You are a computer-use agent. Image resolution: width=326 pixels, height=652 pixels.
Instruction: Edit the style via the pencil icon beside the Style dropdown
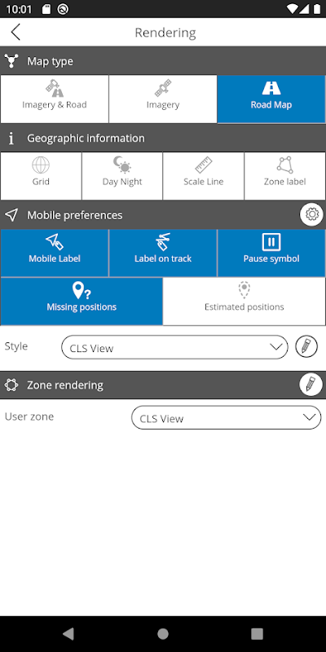coord(306,346)
